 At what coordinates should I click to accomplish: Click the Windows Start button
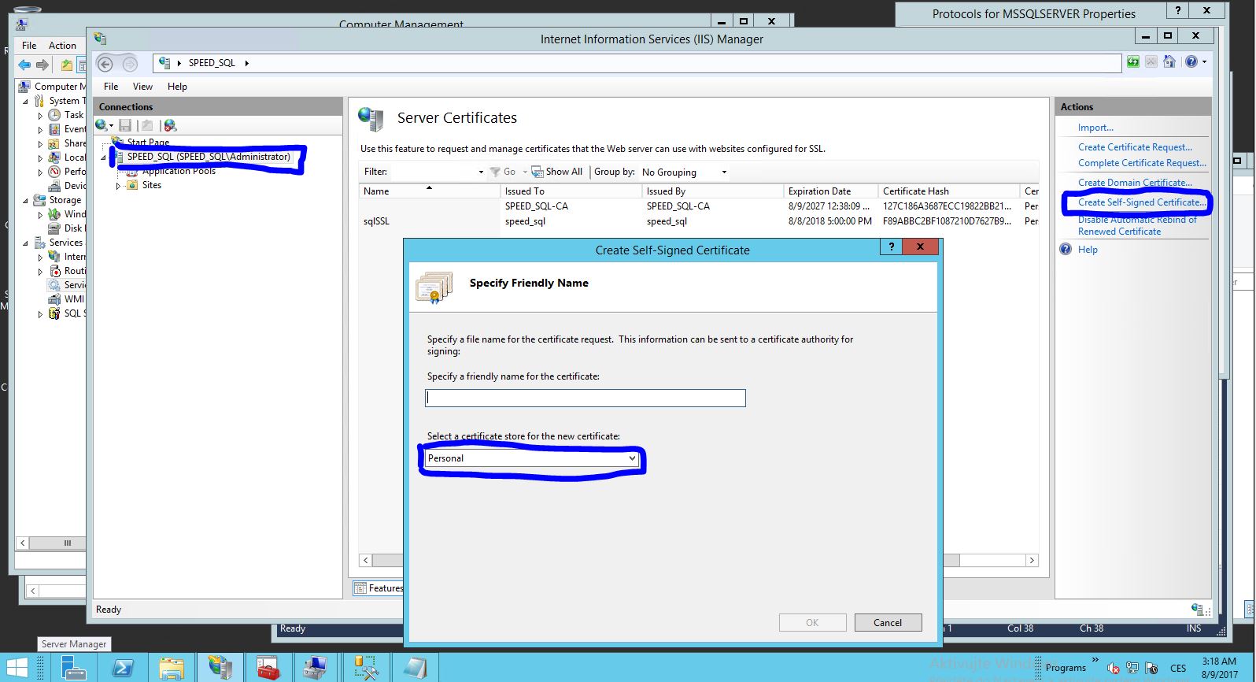click(x=17, y=668)
